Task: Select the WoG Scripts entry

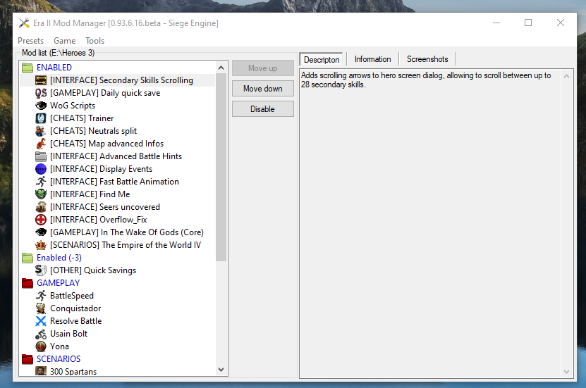Action: point(73,106)
